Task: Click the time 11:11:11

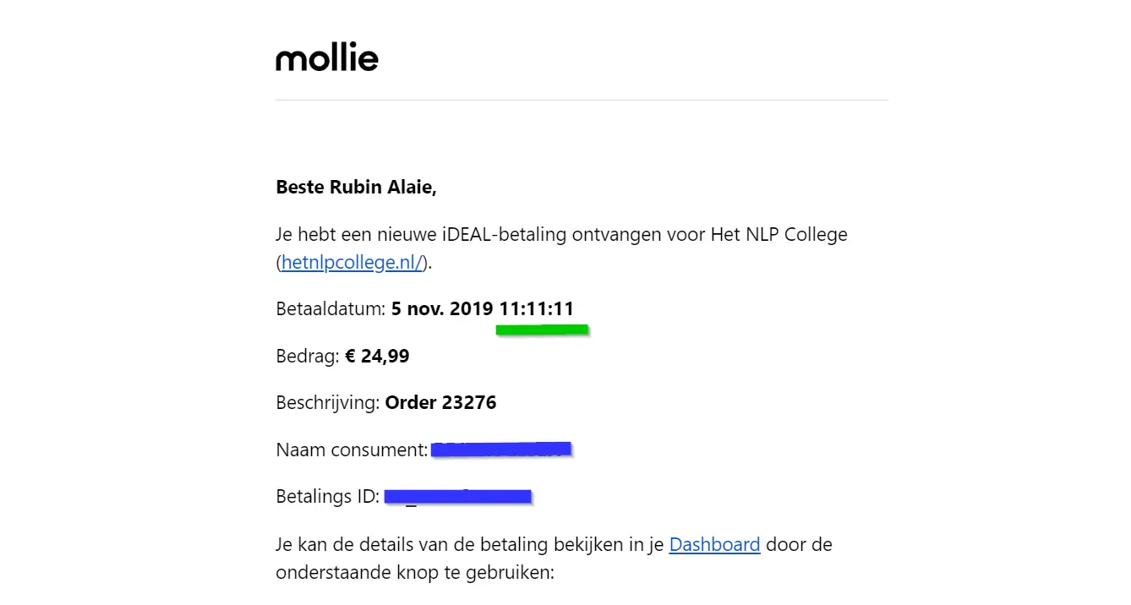Action: (537, 309)
